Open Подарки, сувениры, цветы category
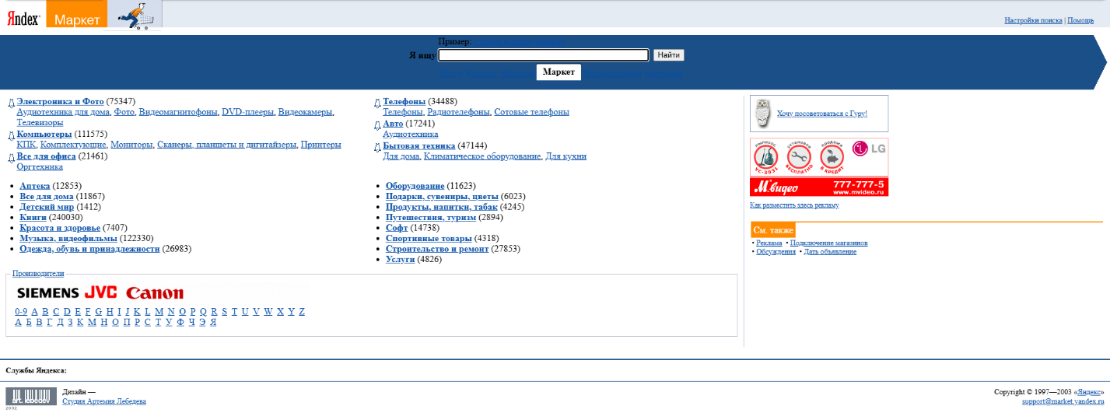1110x413 pixels. coord(442,197)
